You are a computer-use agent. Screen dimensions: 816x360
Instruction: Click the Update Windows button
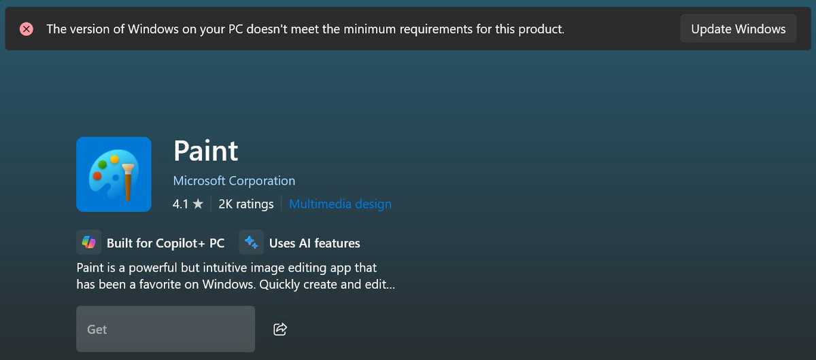[x=738, y=29]
